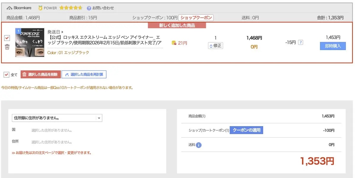Open the お問い合わせ question mark icon
The image size is (355, 178).
click(89, 8)
